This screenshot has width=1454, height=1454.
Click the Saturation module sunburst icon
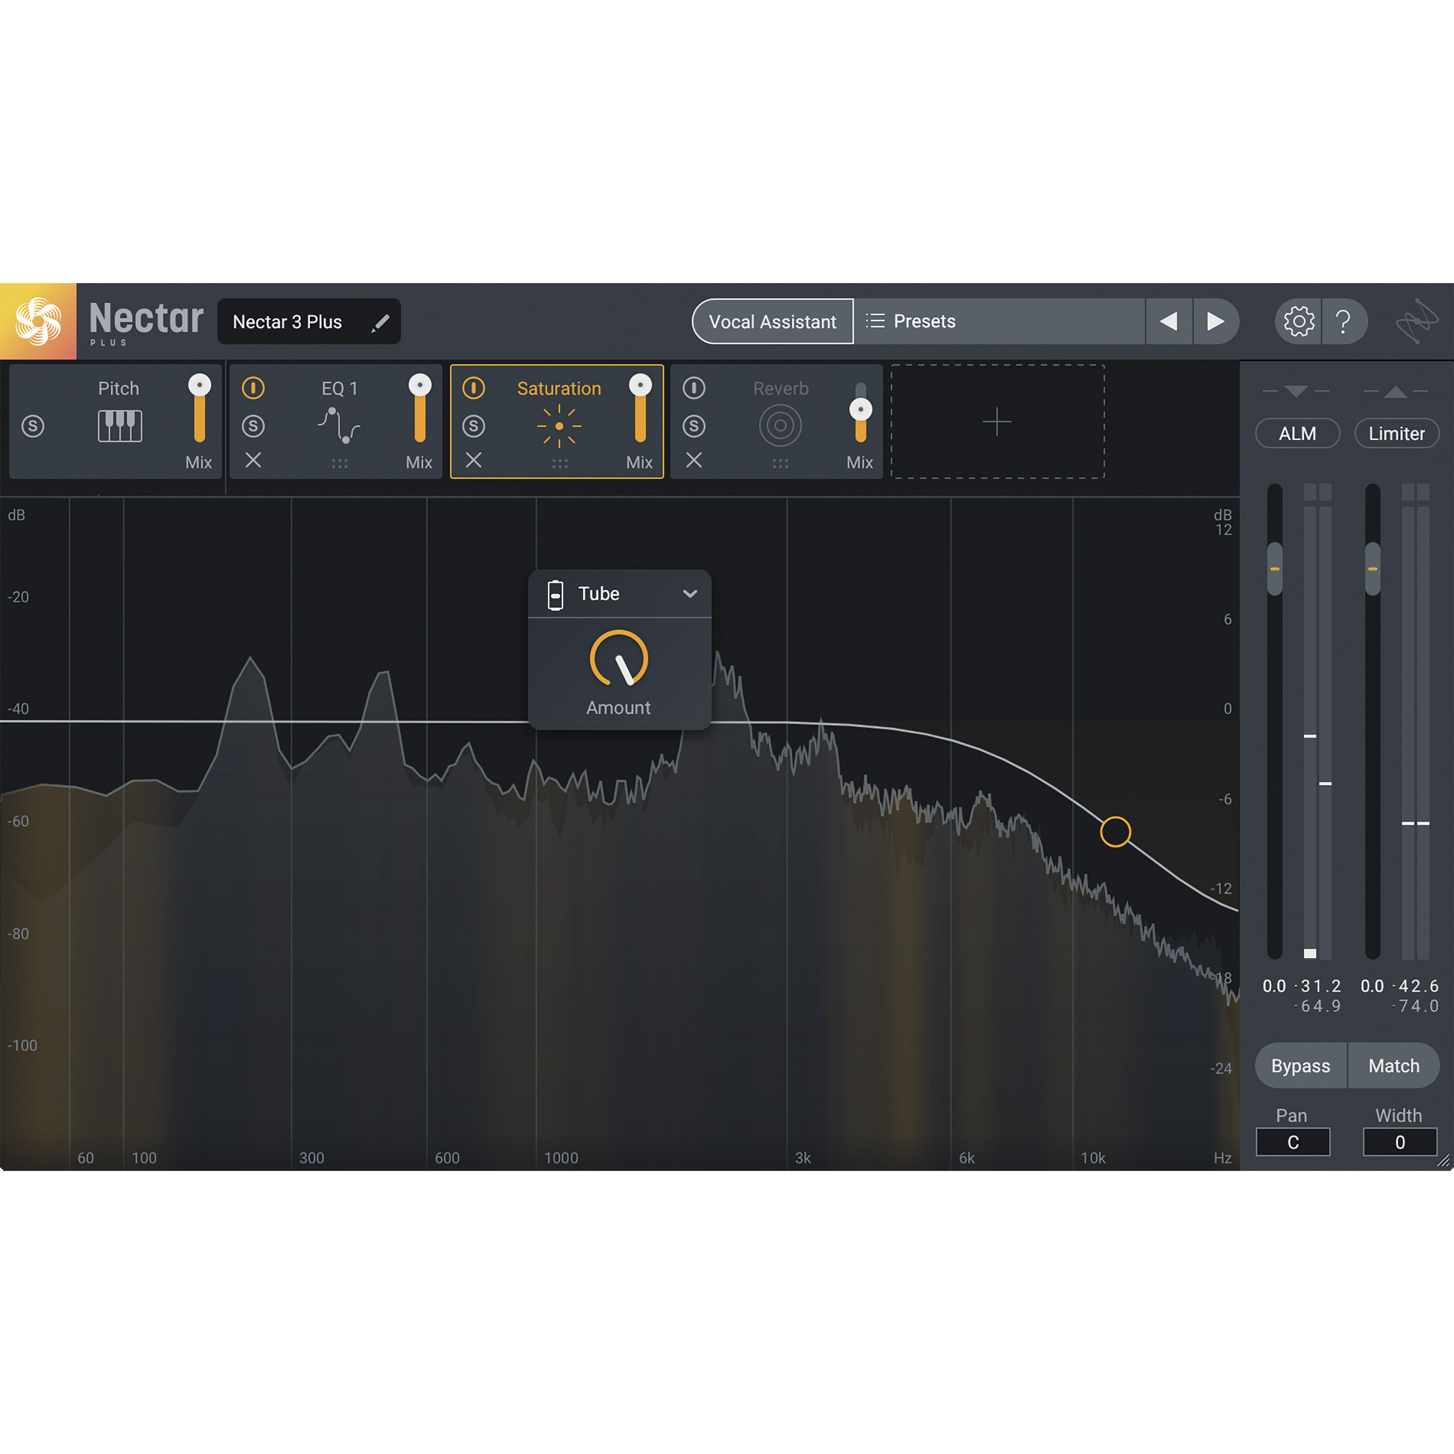pyautogui.click(x=559, y=426)
